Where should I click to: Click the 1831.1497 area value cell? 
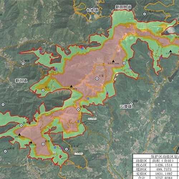[x=164, y=174]
